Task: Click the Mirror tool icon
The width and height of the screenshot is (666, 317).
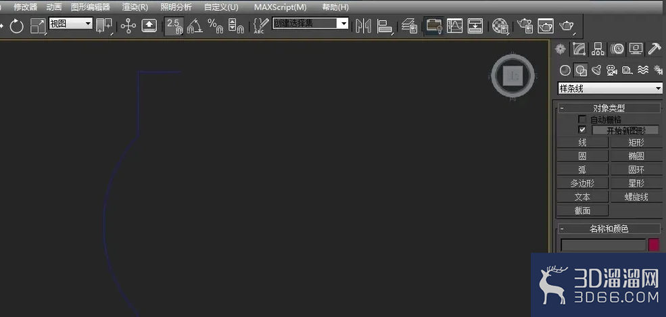Action: coord(363,26)
